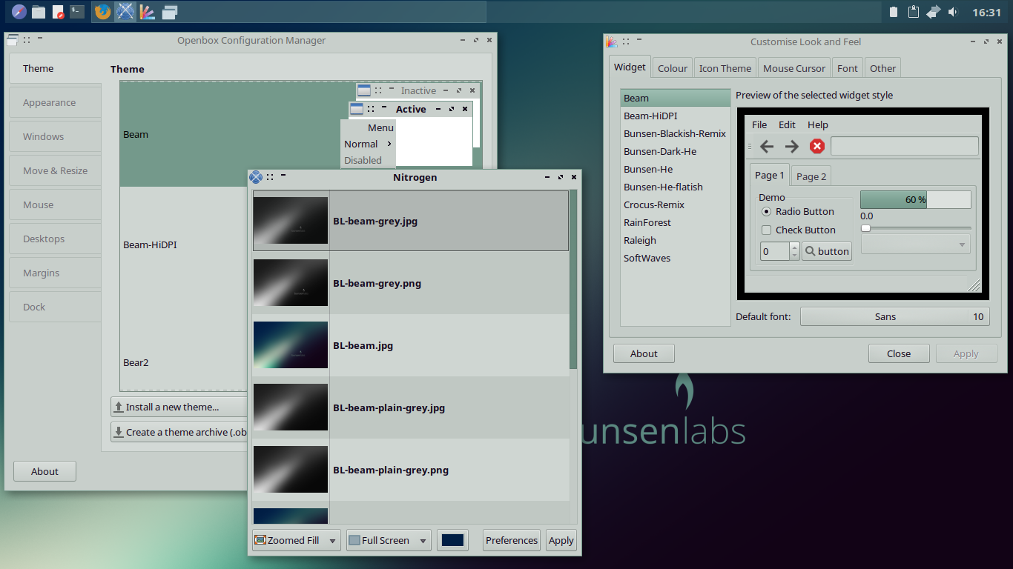Launch the text editor from the panel
1013x569 pixels.
coord(58,12)
